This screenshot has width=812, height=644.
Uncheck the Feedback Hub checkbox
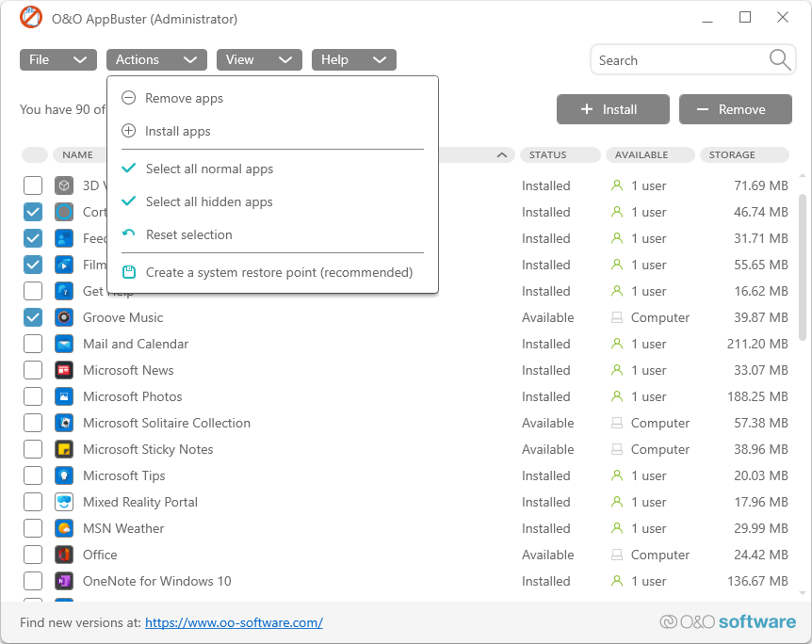point(33,238)
